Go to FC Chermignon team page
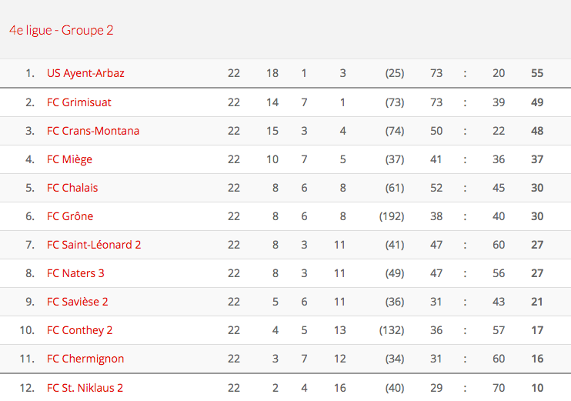The width and height of the screenshot is (571, 401). (x=85, y=359)
